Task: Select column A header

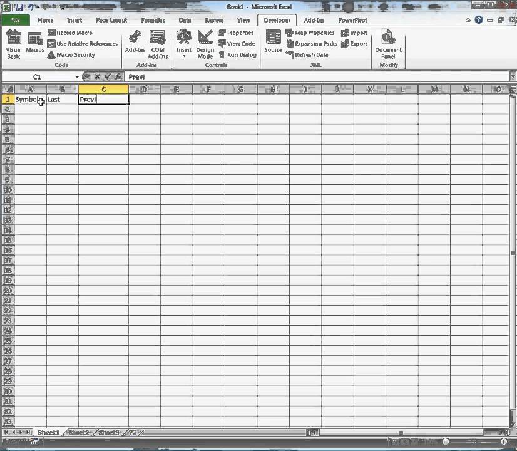Action: (30, 89)
